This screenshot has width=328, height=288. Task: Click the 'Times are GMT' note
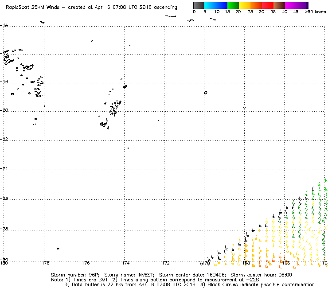pyautogui.click(x=90, y=280)
